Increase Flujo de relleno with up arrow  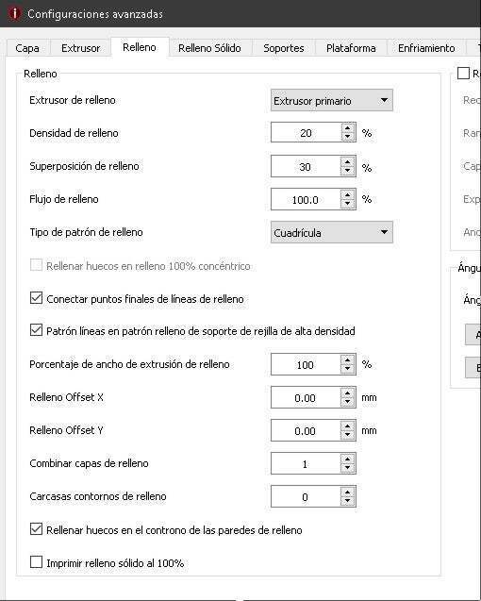coord(348,194)
